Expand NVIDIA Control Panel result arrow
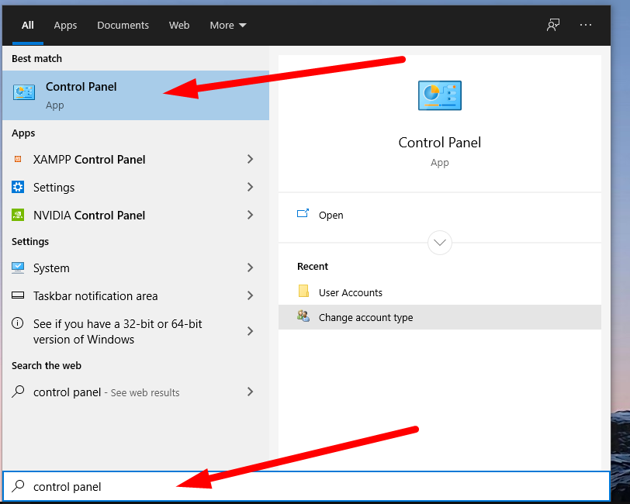Viewport: 630px width, 504px height. pos(251,215)
